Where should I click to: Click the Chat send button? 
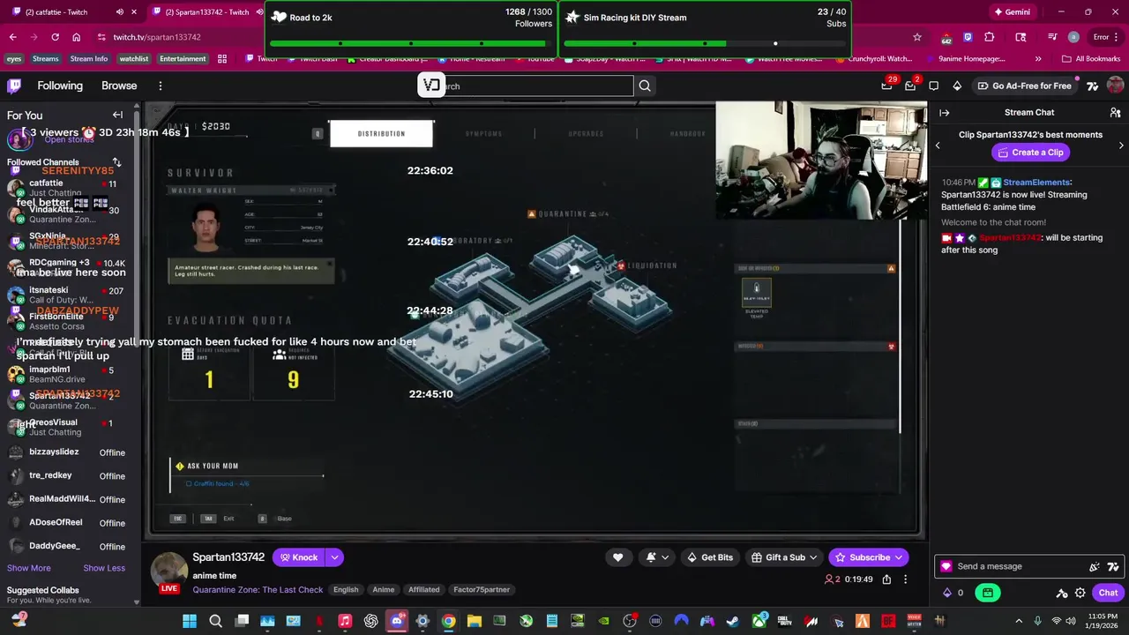coord(1108,593)
